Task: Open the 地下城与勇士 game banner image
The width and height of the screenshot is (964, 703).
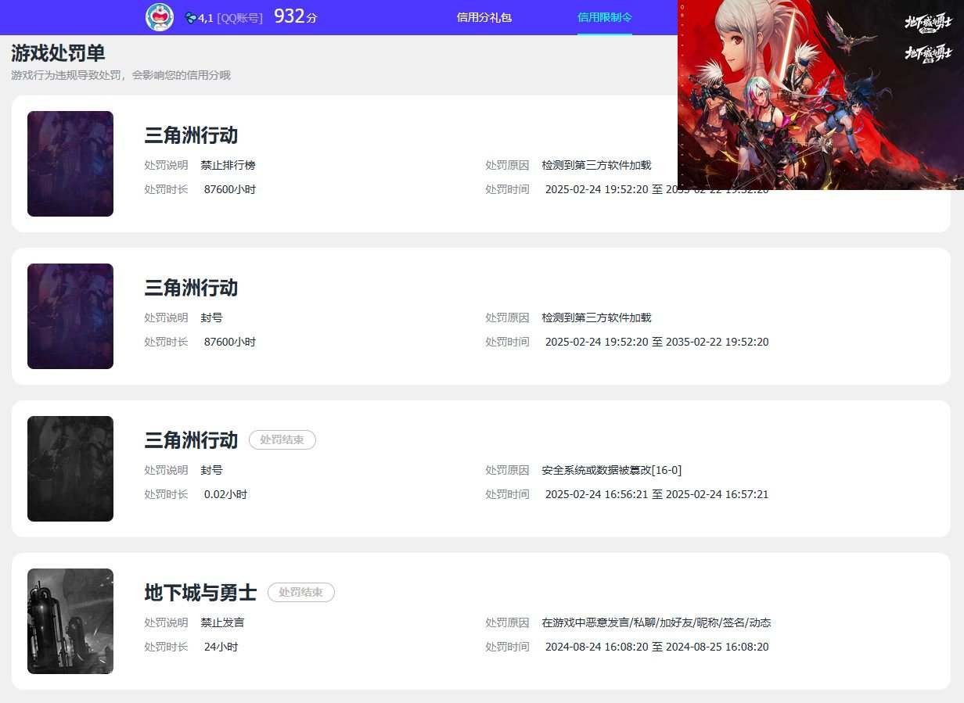Action: [x=821, y=95]
